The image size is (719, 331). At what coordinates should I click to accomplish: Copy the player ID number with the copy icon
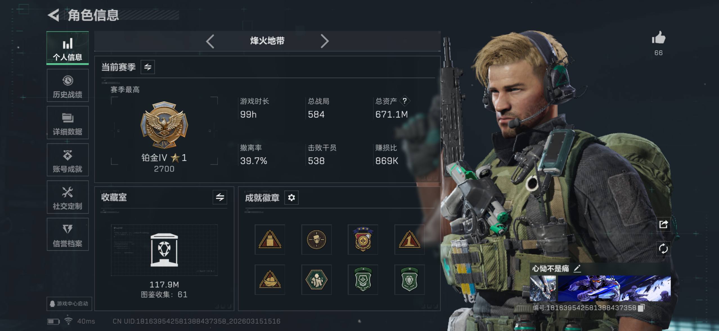tap(641, 308)
